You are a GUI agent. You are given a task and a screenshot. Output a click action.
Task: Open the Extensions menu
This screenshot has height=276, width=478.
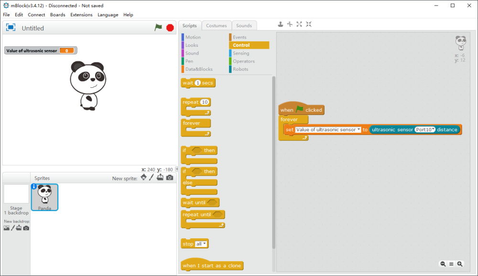[x=81, y=15]
